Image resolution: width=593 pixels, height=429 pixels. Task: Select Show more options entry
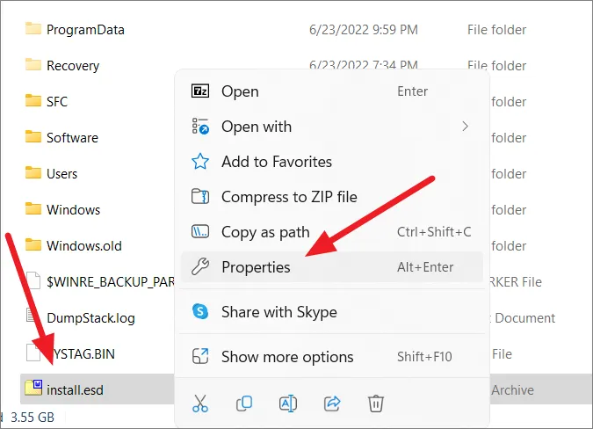point(287,357)
